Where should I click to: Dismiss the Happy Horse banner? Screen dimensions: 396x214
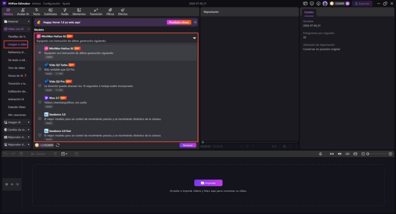[195, 22]
